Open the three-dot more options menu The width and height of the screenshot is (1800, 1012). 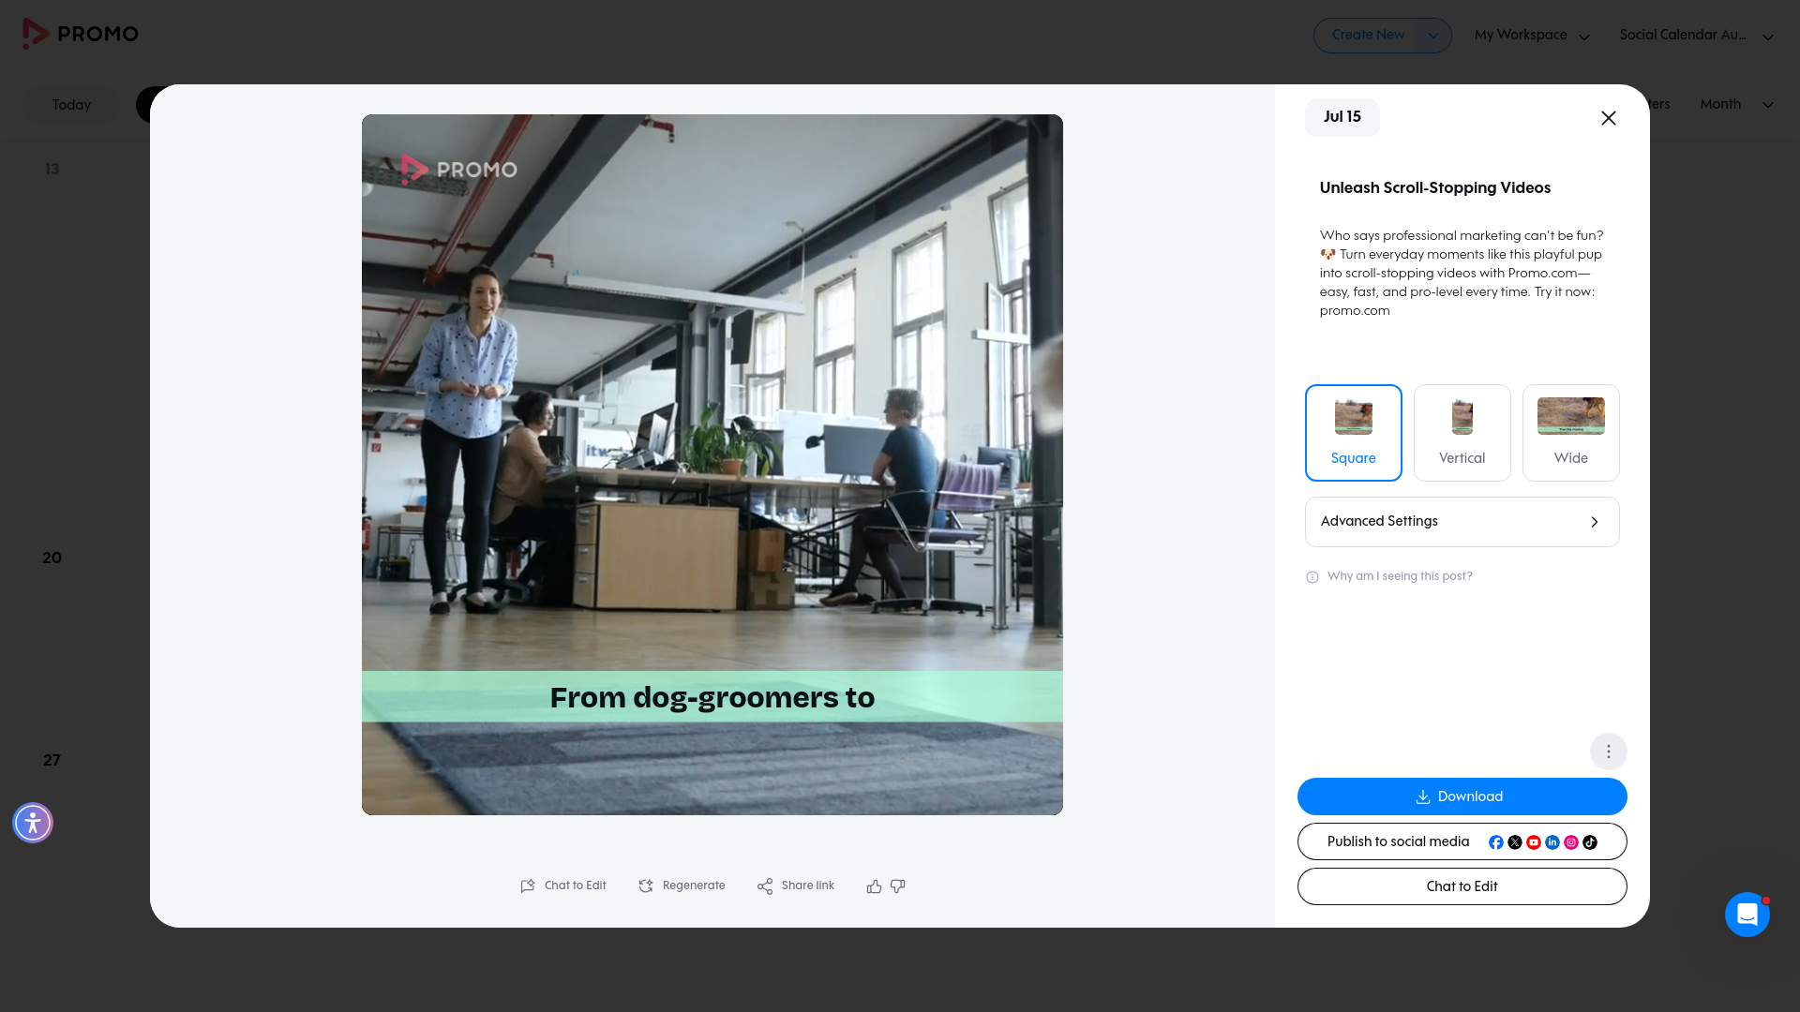(x=1609, y=752)
